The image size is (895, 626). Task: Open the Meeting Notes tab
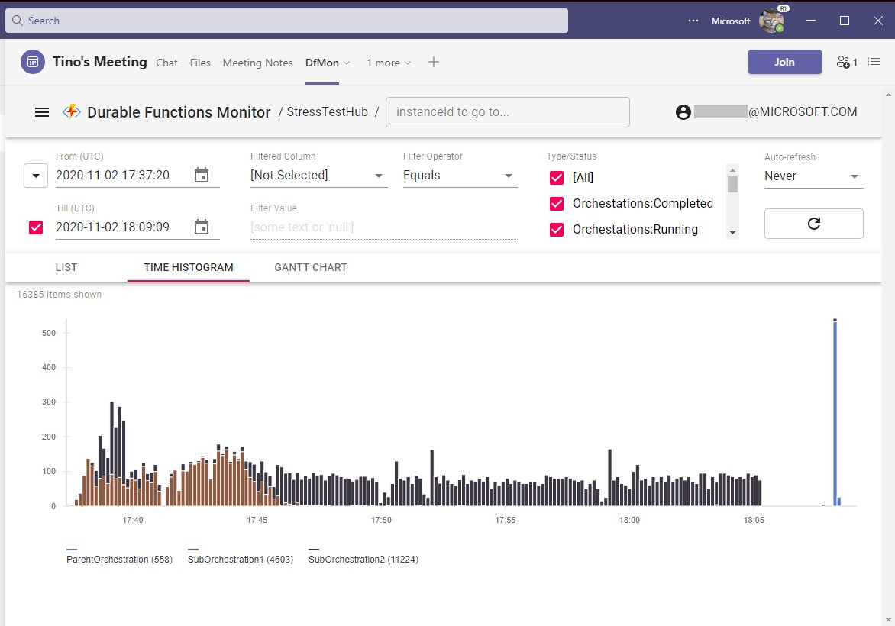pyautogui.click(x=258, y=63)
